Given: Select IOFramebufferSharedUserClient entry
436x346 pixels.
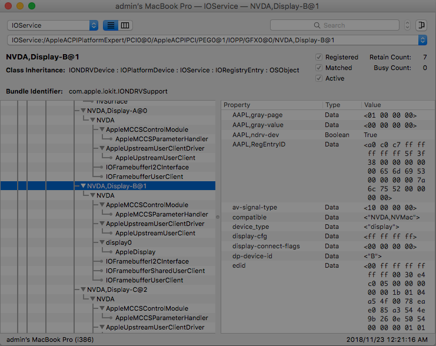Looking at the screenshot, I should [x=155, y=271].
